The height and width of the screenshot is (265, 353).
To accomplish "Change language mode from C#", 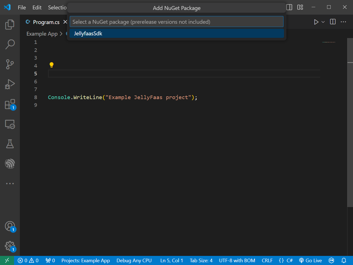I will [290, 260].
